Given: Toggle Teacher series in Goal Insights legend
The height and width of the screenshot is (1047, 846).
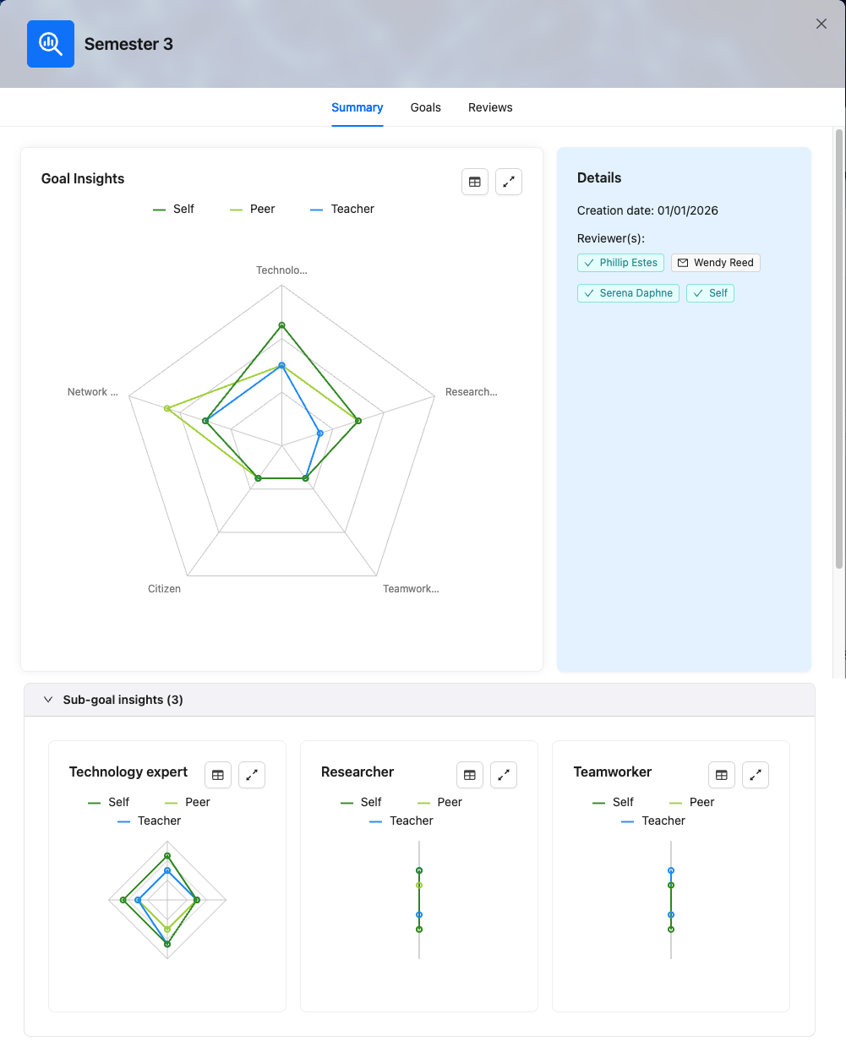Looking at the screenshot, I should [x=342, y=209].
